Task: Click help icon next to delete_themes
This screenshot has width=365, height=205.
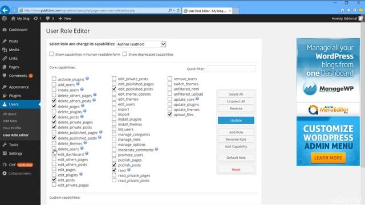Action: [85, 143]
